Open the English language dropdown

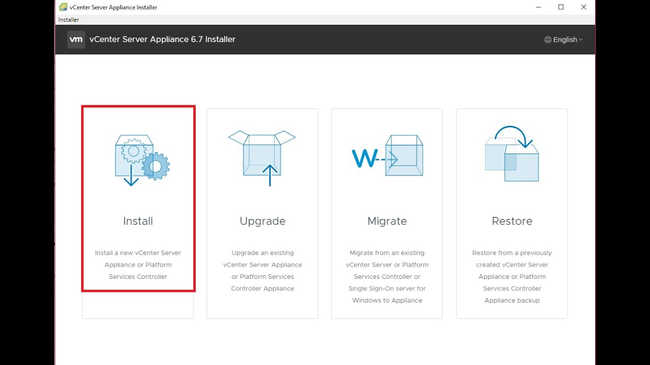point(564,40)
